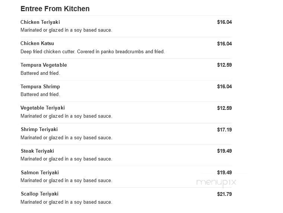Click the Tempura Shrimp battered and fried description
The height and width of the screenshot is (213, 283).
click(x=40, y=95)
